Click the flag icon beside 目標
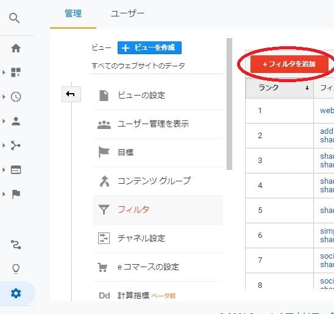This screenshot has height=314, width=334. 104,152
